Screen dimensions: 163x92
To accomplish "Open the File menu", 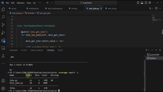I will [7, 3].
